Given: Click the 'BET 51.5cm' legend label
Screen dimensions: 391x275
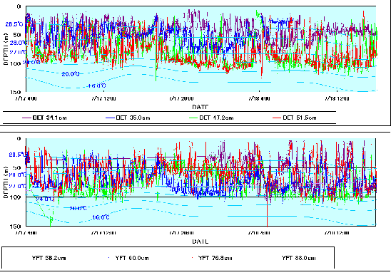Looking at the screenshot, I should click(300, 118).
